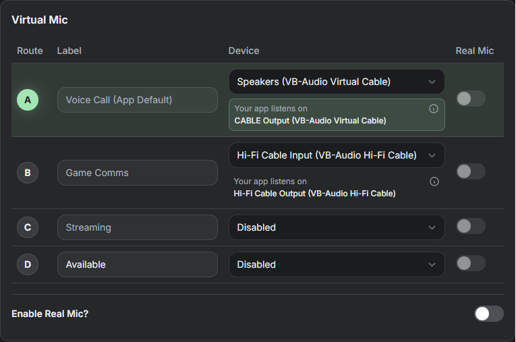
Task: Edit the Available label field
Action: coord(137,264)
